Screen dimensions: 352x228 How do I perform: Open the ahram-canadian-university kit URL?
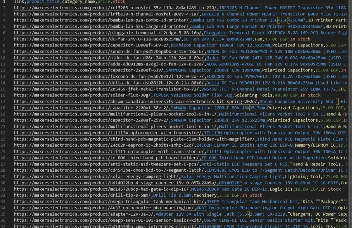click(x=137, y=101)
